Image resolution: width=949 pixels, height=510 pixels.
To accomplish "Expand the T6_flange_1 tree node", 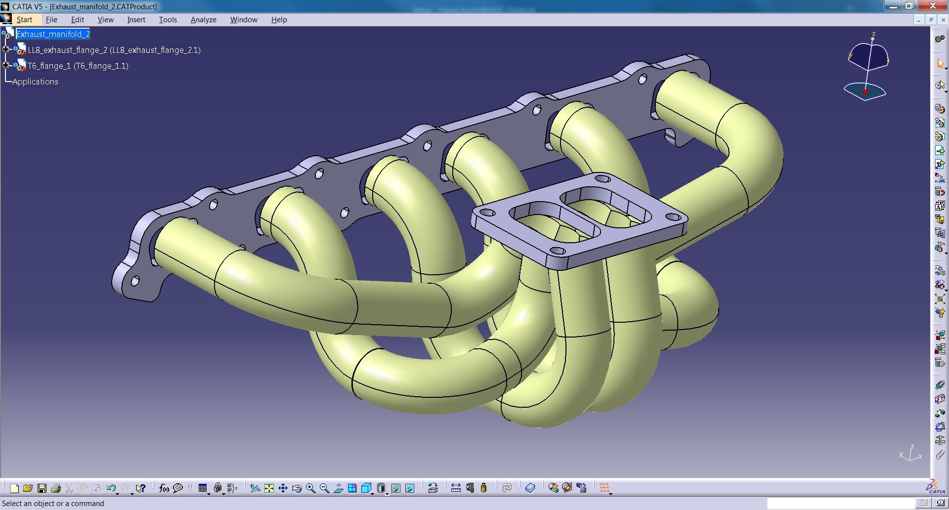I will (x=6, y=65).
